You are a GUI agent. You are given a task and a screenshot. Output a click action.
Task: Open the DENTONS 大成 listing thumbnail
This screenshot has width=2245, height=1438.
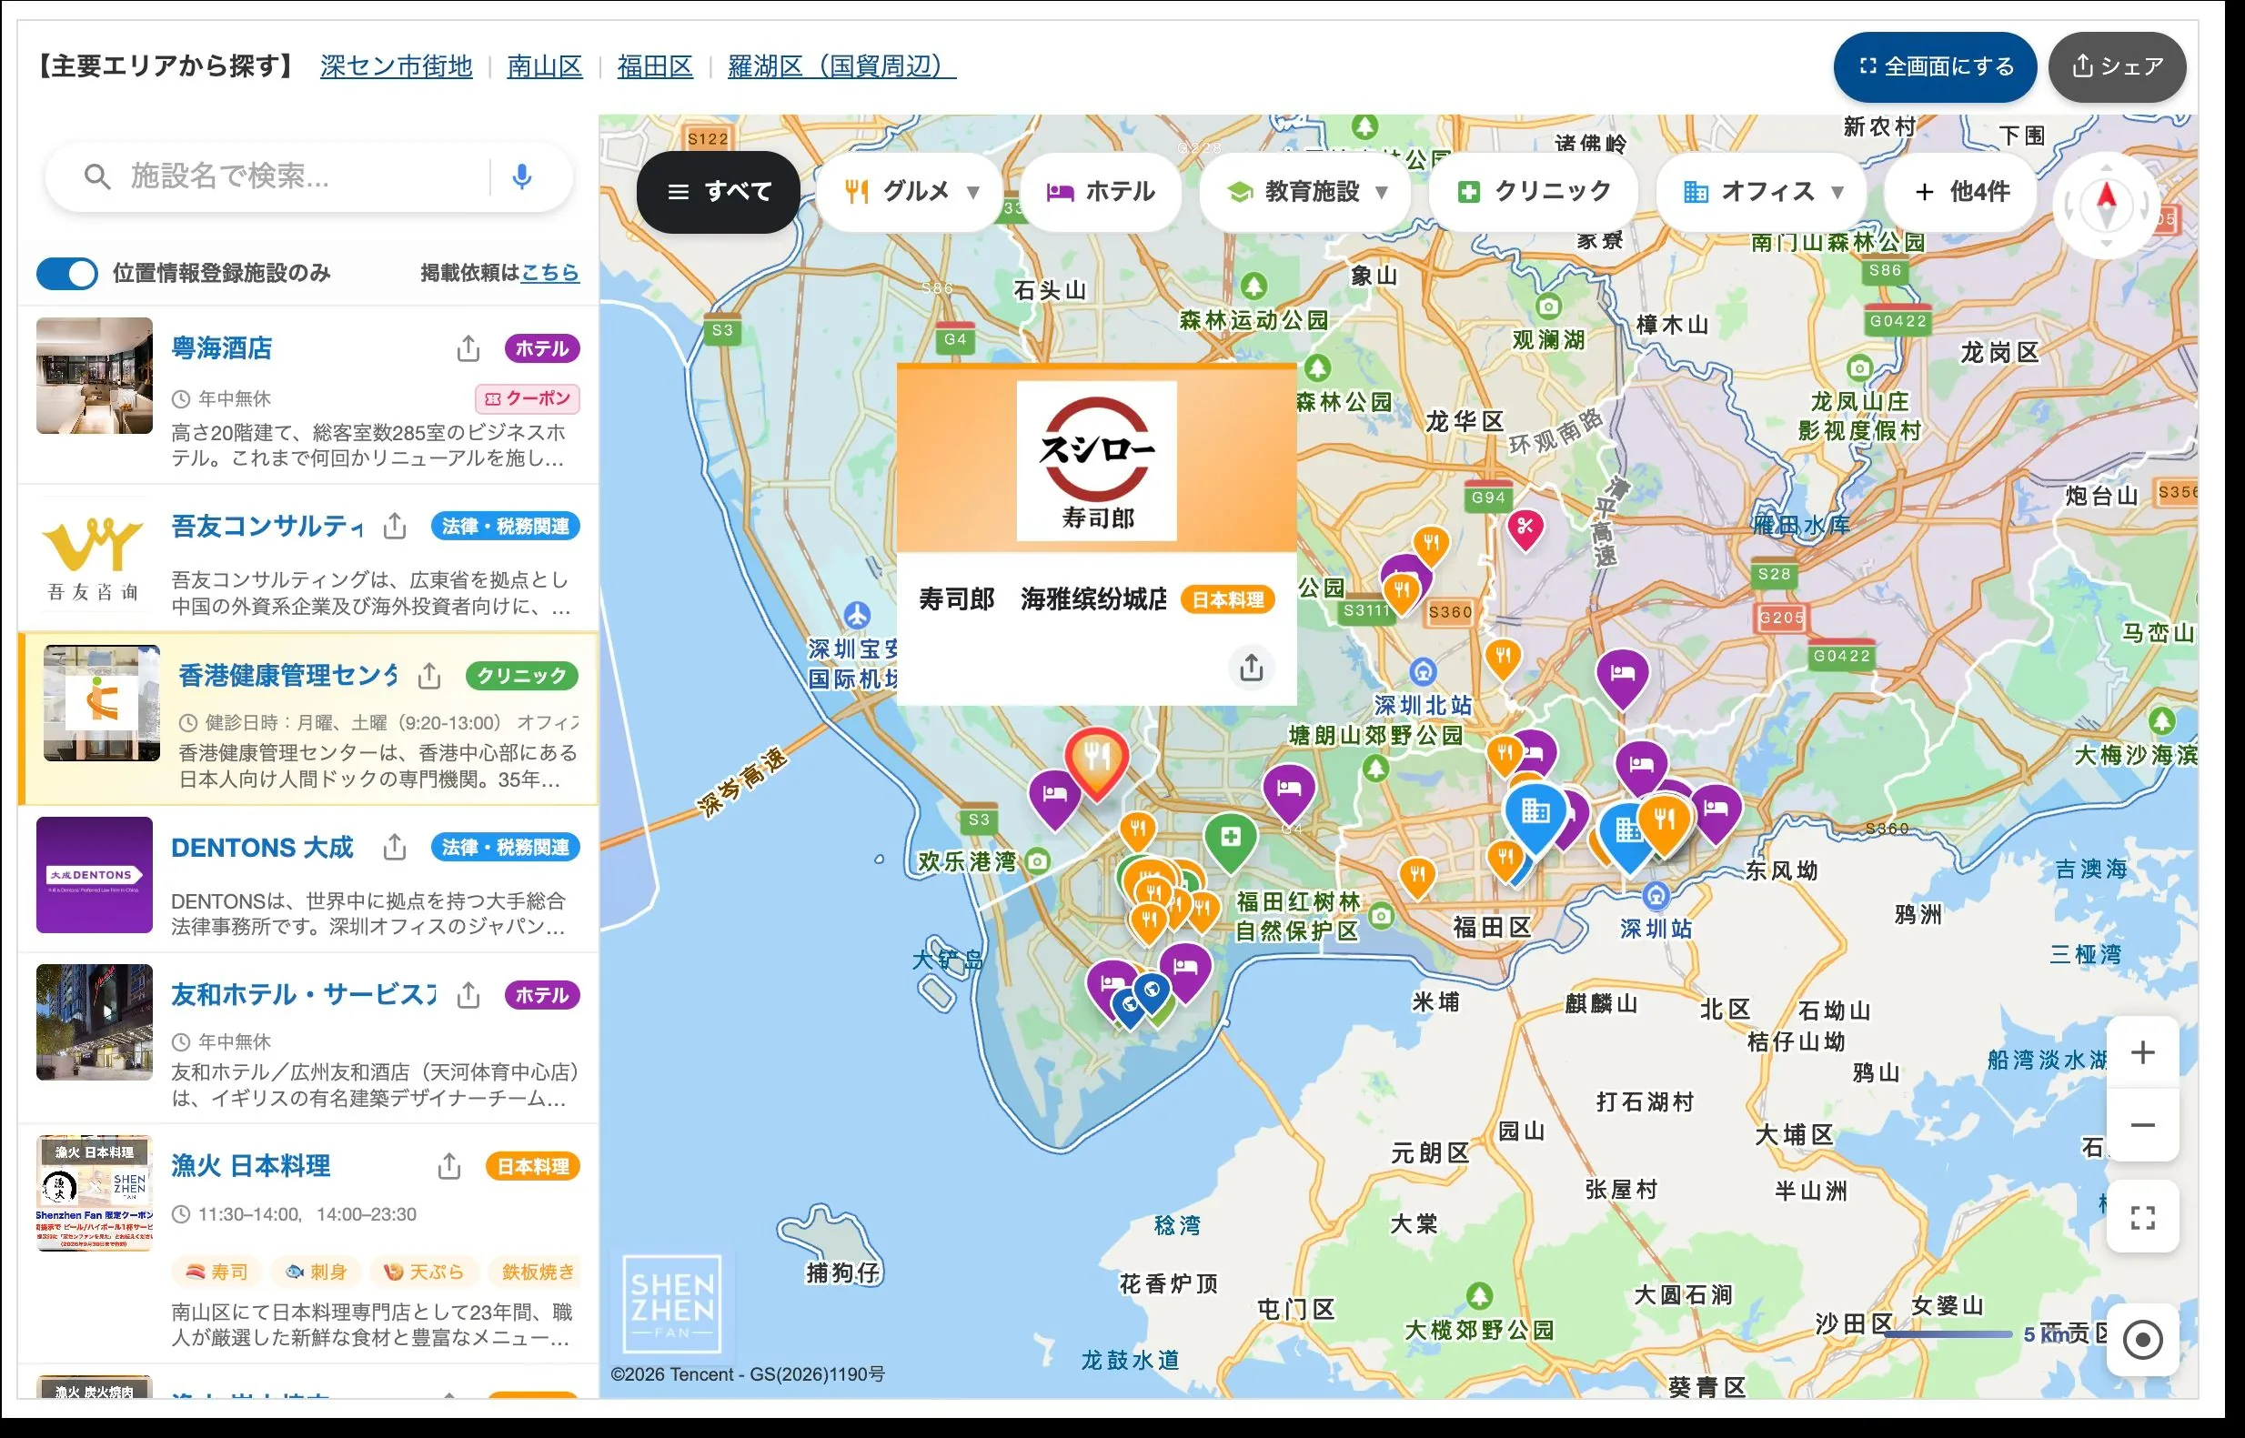(95, 876)
